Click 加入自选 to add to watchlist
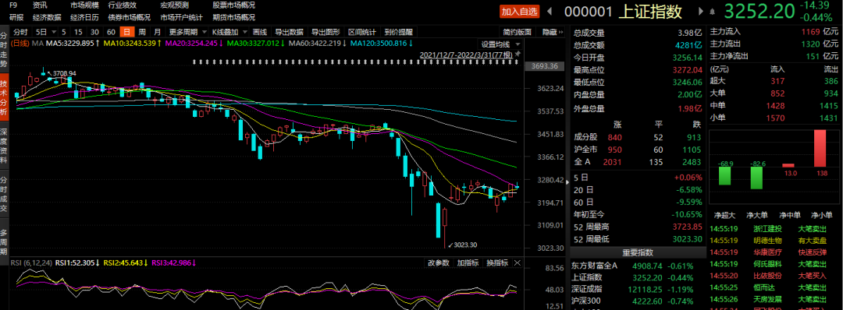The image size is (843, 310). [519, 11]
